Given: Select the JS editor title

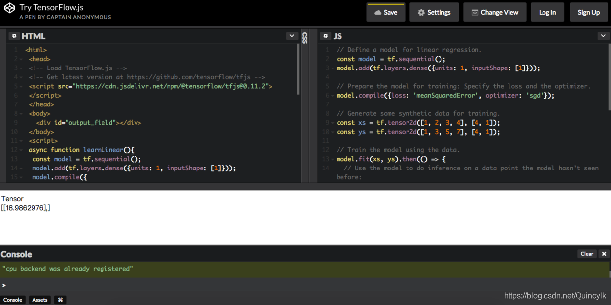Looking at the screenshot, I should 338,36.
